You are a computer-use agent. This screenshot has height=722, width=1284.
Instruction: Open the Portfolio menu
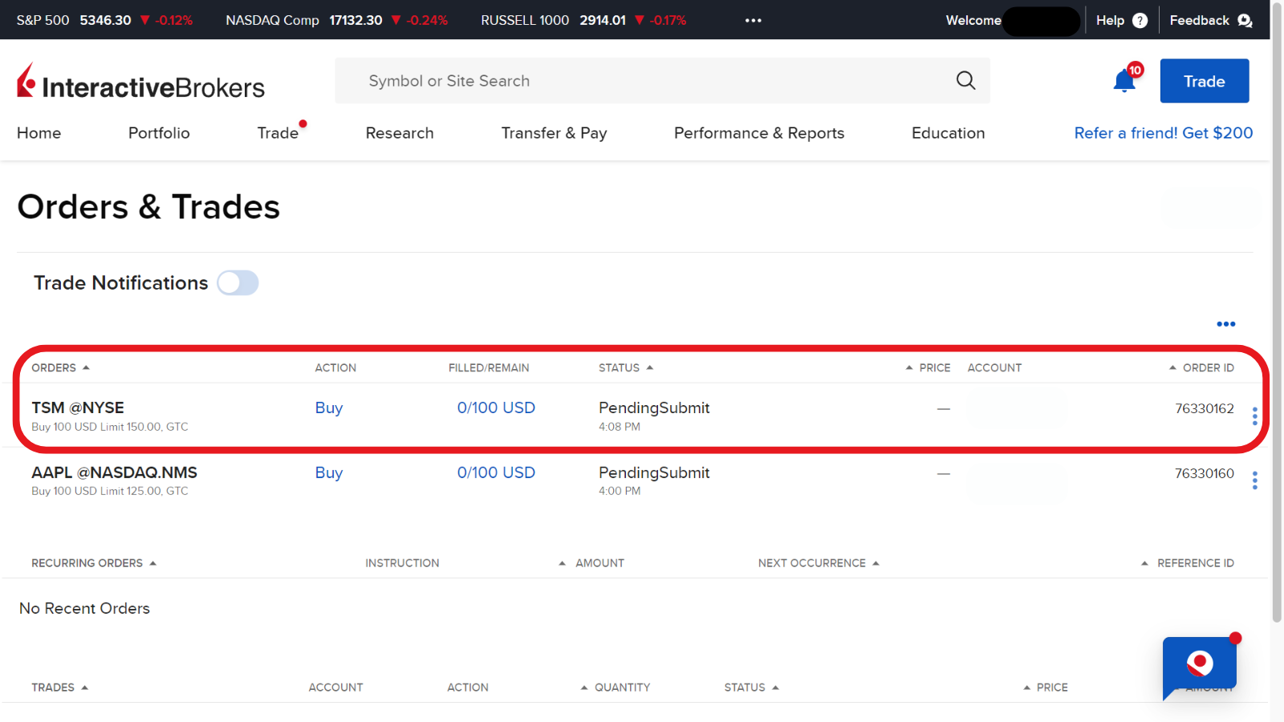159,133
